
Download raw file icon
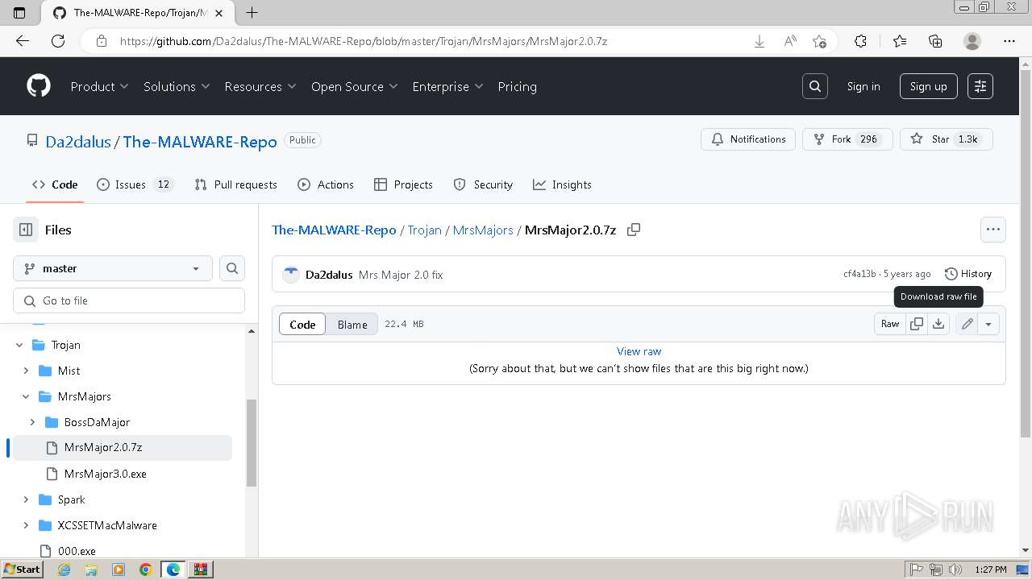pos(938,324)
